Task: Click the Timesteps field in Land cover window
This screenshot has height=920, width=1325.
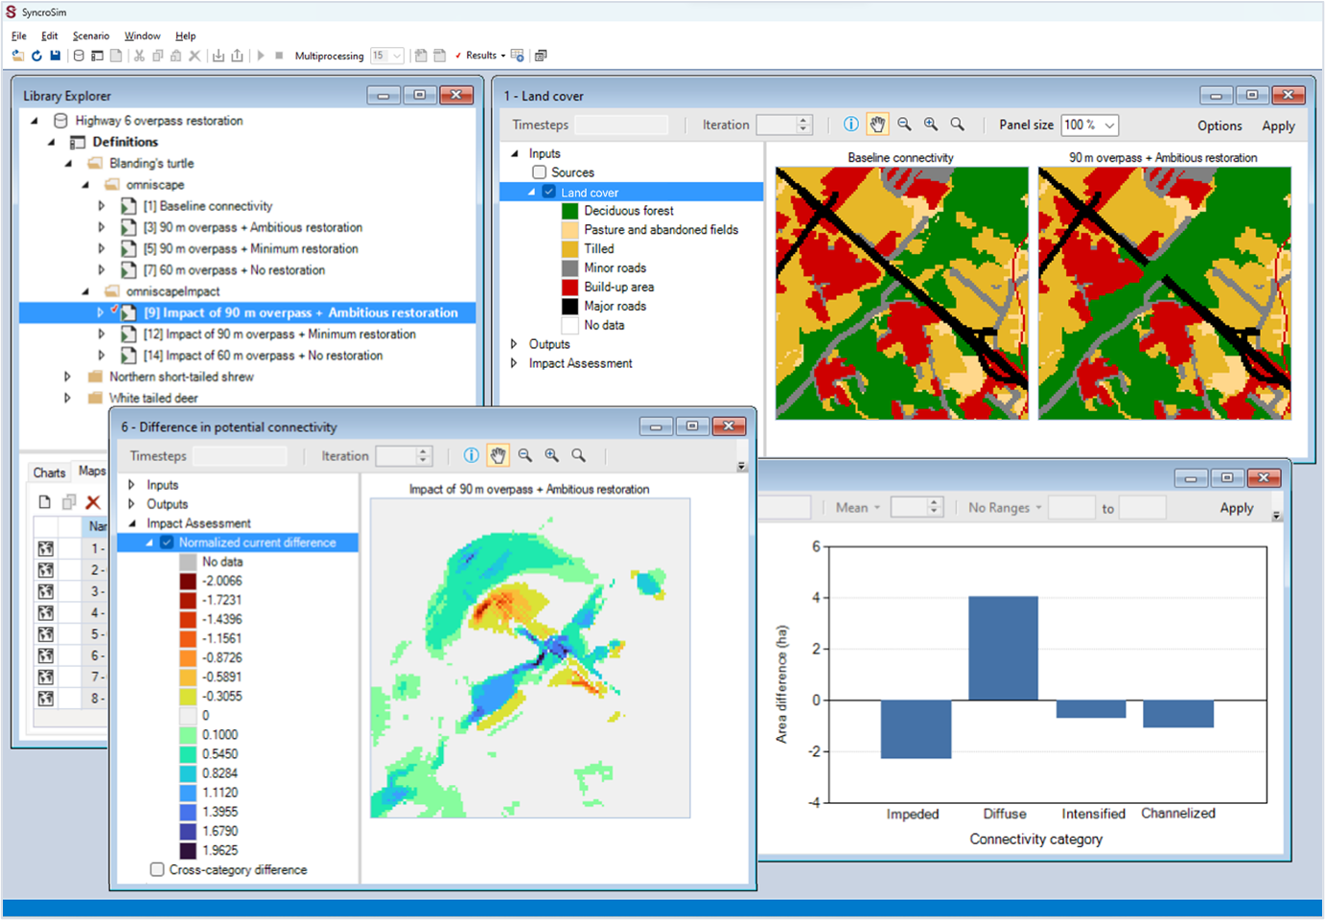Action: tap(621, 125)
